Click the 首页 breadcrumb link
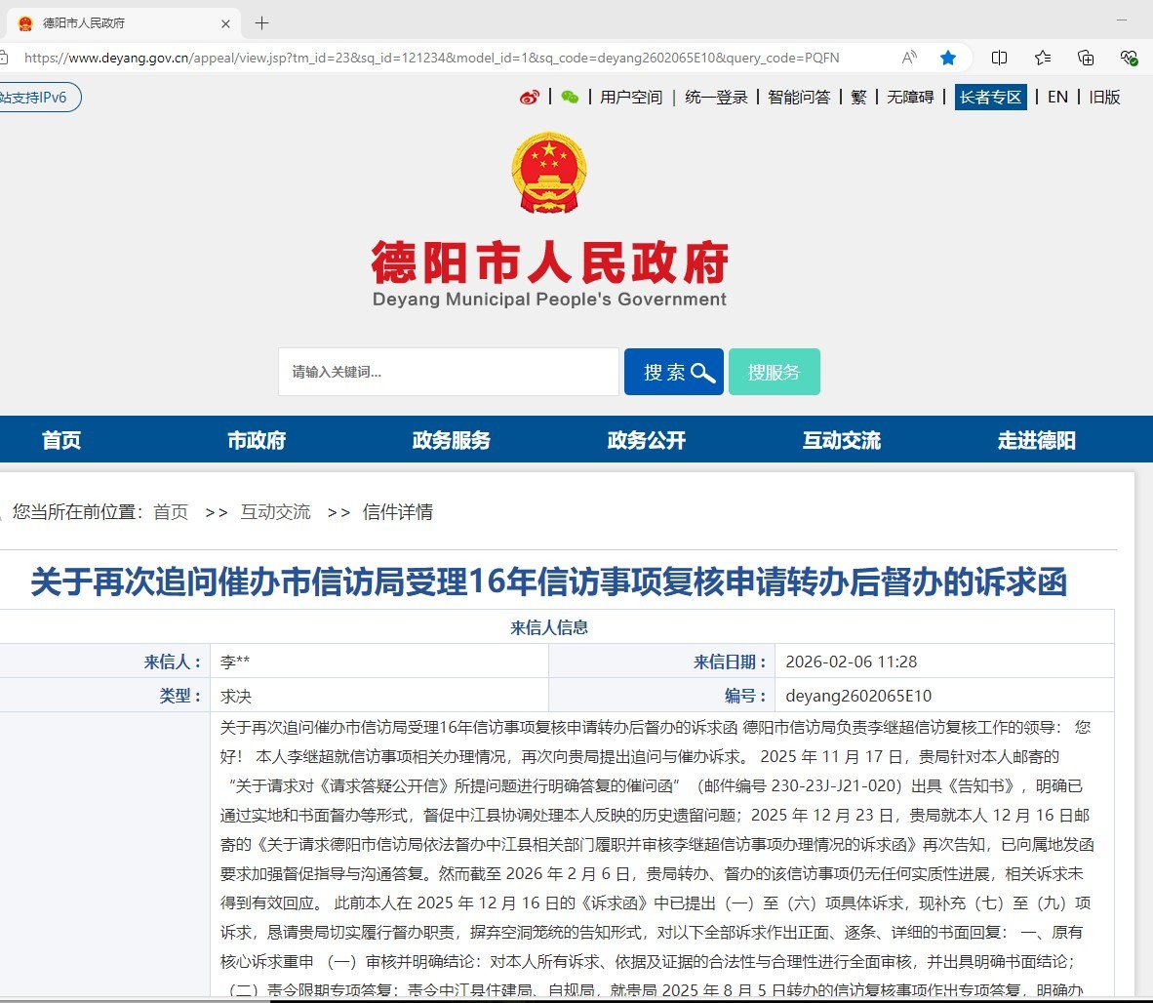 [171, 512]
